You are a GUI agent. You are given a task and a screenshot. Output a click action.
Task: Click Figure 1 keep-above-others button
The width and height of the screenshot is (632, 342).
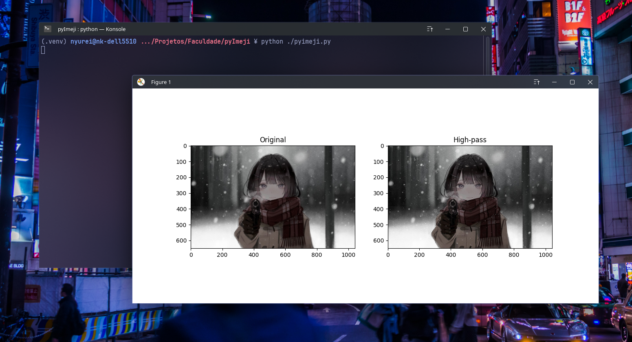point(537,82)
